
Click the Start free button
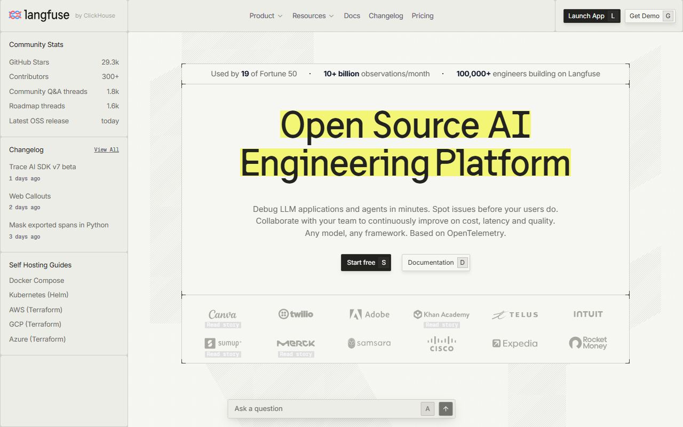[x=366, y=263]
